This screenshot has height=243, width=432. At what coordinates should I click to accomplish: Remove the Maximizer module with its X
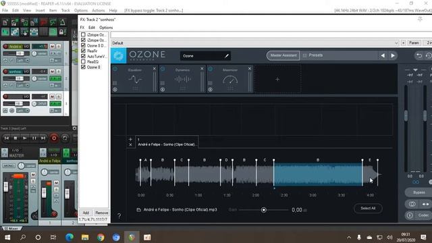250,69
